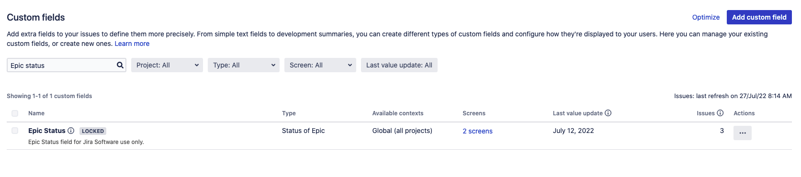Click the Add custom field button

[759, 17]
